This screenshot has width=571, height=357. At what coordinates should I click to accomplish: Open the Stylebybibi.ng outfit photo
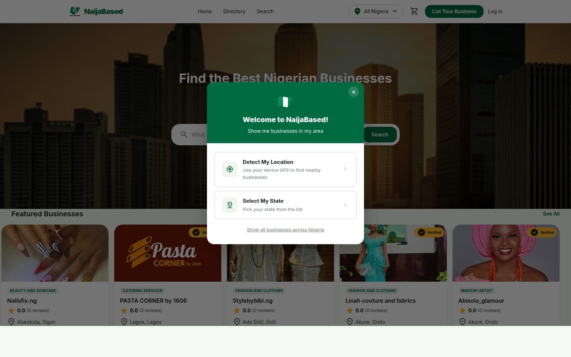pyautogui.click(x=281, y=263)
